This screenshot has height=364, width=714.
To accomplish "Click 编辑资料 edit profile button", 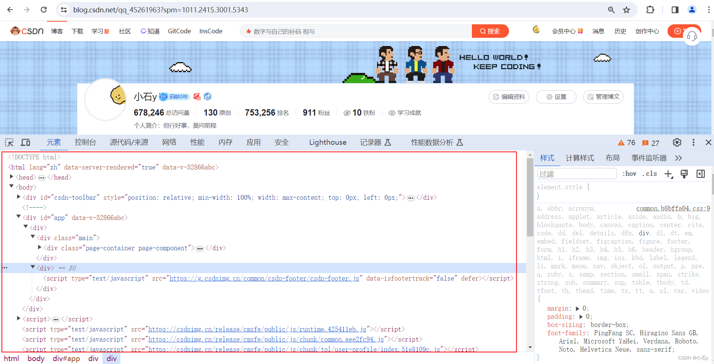I will tap(509, 97).
